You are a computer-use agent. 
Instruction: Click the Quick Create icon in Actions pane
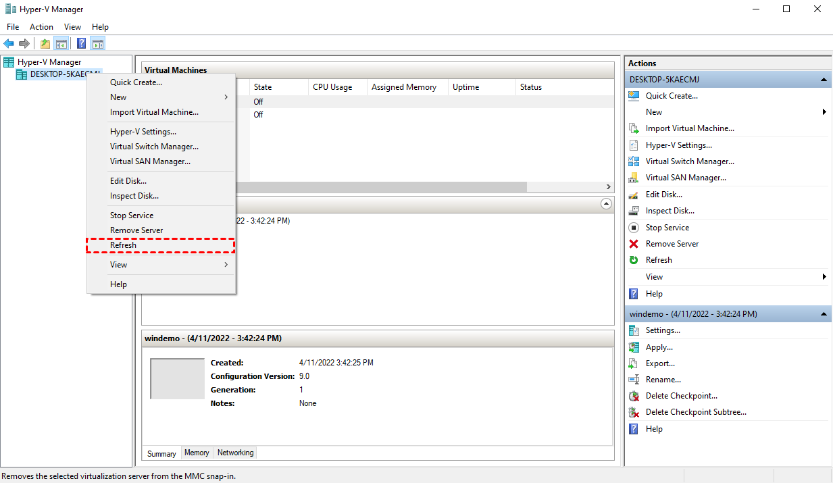(x=634, y=96)
